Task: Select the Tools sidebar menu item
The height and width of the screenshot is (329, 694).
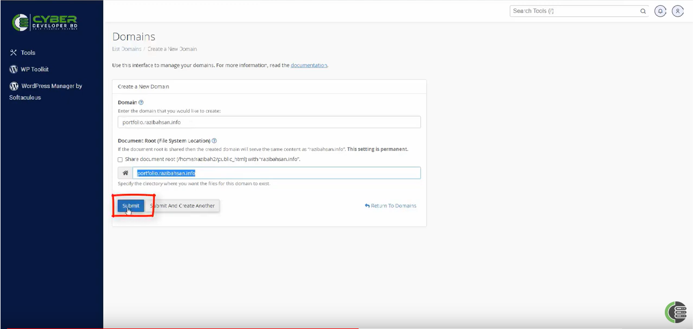Action: (28, 52)
